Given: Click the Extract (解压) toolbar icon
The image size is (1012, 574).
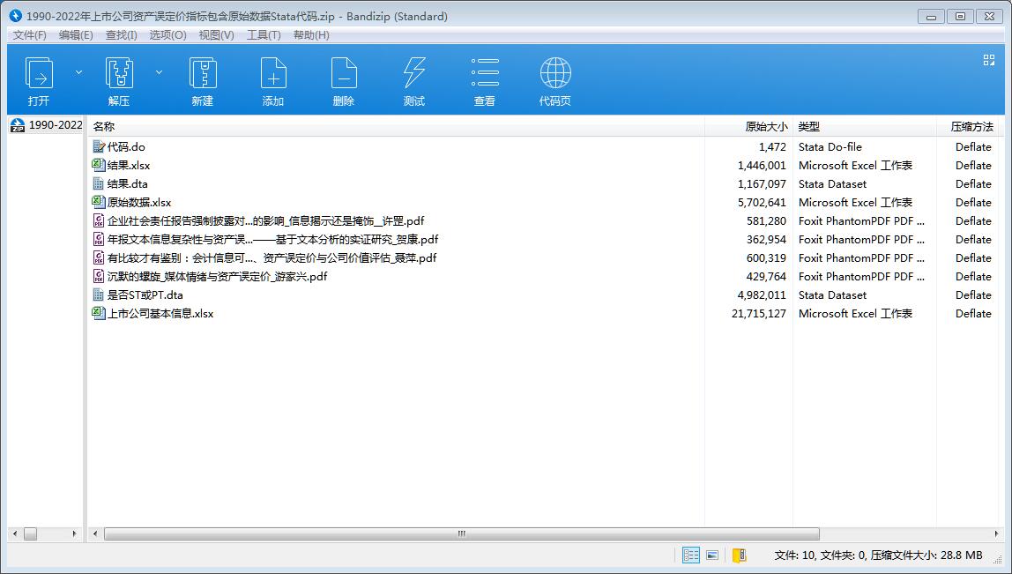Looking at the screenshot, I should point(119,73).
